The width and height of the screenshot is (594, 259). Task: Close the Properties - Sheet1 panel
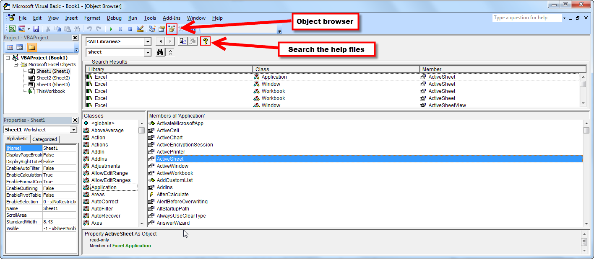[x=75, y=120]
